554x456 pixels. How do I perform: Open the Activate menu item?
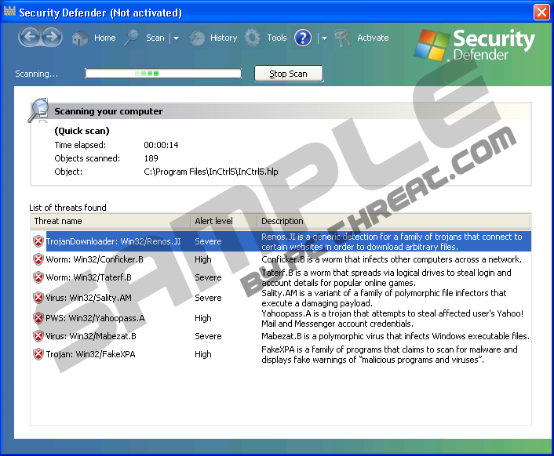pos(373,38)
